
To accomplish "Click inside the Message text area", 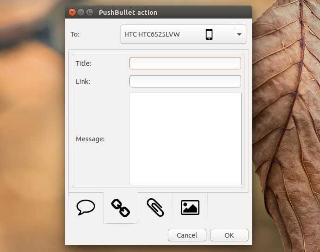I will point(185,139).
